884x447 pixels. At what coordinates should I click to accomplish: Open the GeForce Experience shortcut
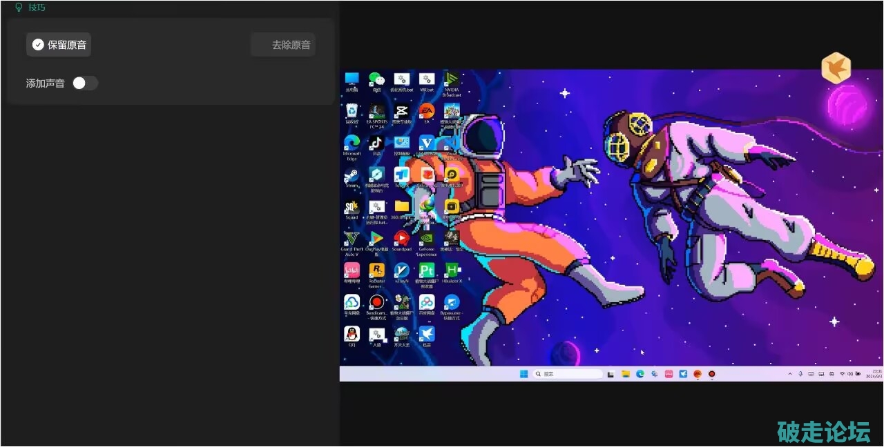point(427,239)
